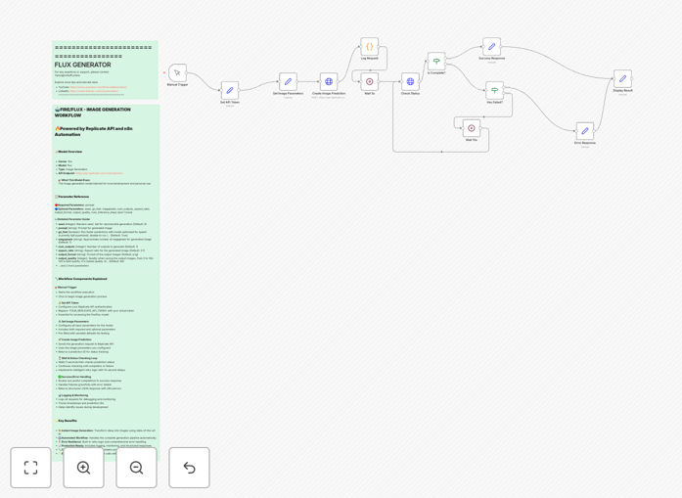Zoom out of the workflow canvas
The image size is (682, 498).
[136, 468]
